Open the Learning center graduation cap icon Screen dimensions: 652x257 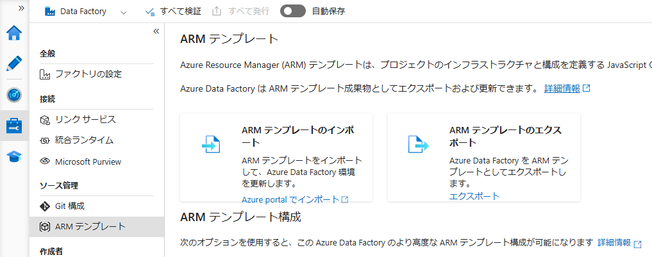tap(14, 157)
